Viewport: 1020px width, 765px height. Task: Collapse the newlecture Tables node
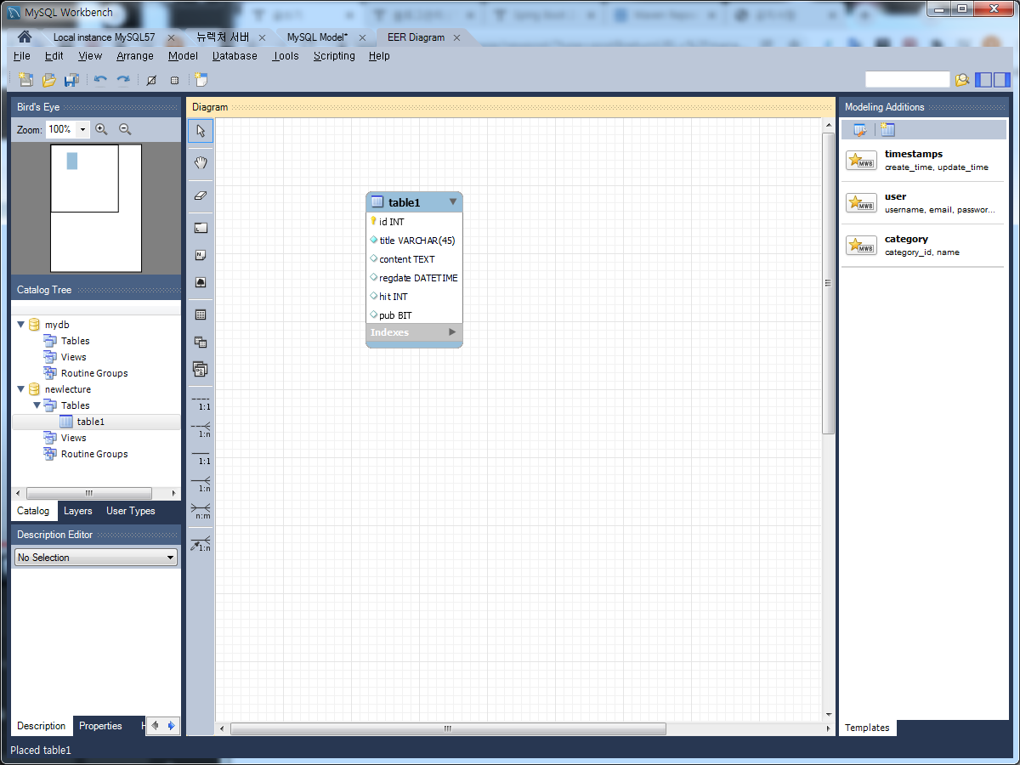click(x=37, y=405)
